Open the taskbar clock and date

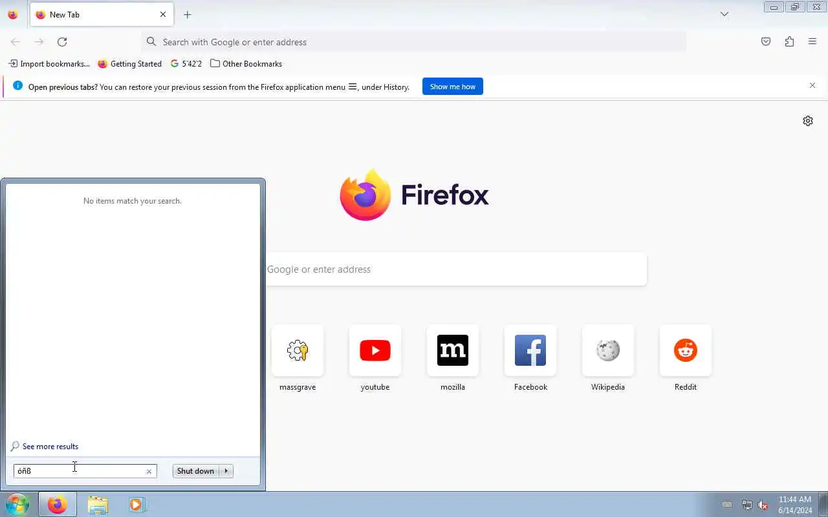point(795,505)
